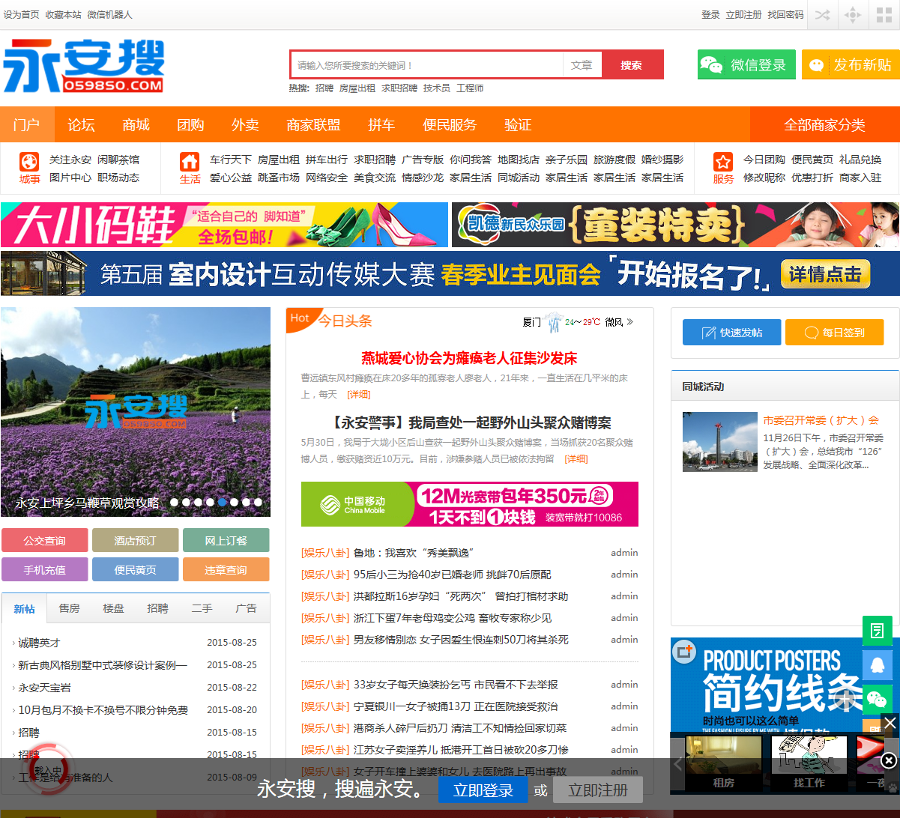Click the 违章查询 button
This screenshot has width=900, height=818.
pyautogui.click(x=226, y=569)
